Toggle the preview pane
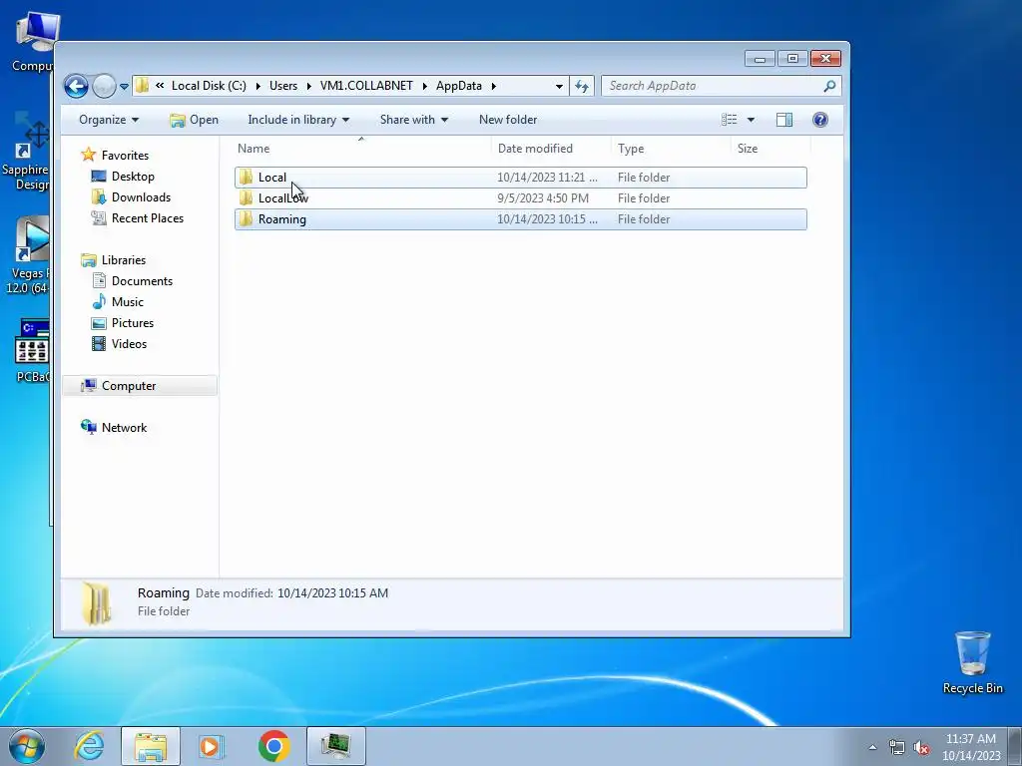Viewport: 1022px width, 766px height. pos(784,120)
